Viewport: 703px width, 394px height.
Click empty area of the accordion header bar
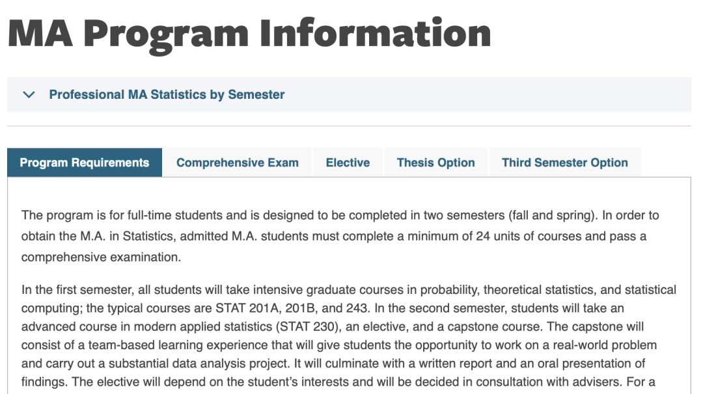[488, 95]
